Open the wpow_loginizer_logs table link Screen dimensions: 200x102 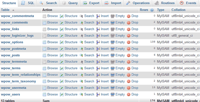pyautogui.click(x=17, y=36)
